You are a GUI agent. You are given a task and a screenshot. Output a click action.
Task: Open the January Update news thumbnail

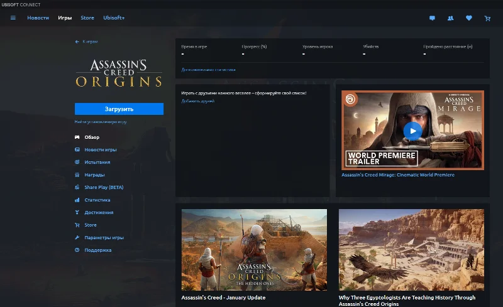(x=254, y=249)
